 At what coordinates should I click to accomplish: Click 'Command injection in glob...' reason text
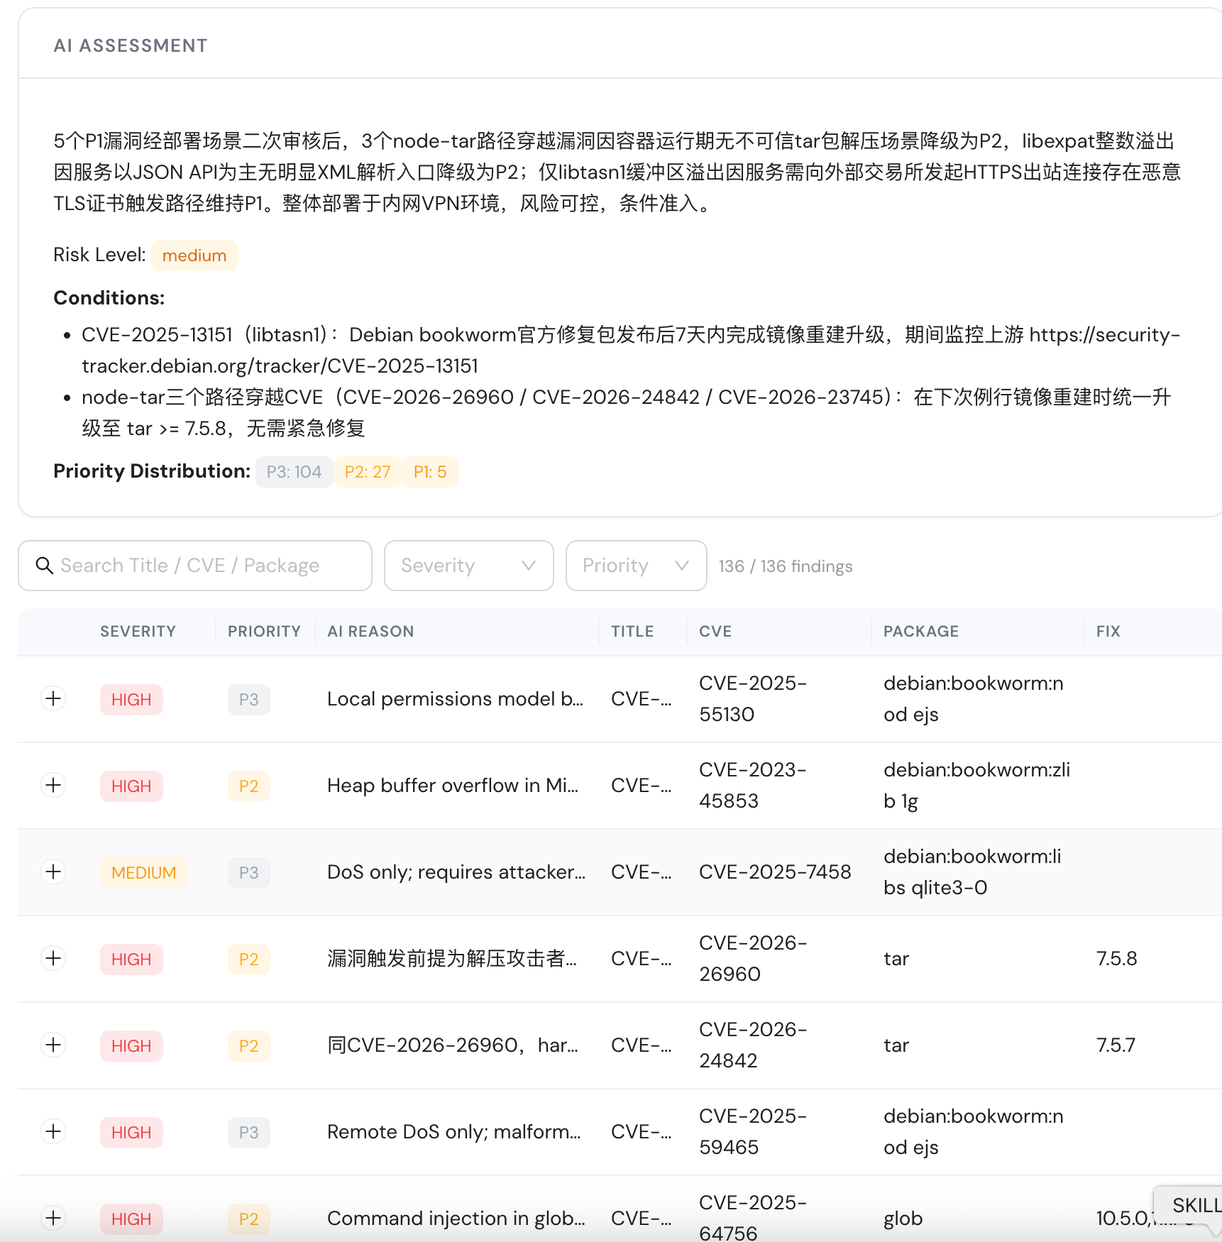456,1219
